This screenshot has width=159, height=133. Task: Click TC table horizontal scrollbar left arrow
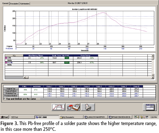(25, 77)
